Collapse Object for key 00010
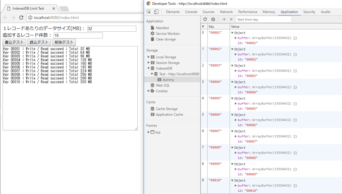The image size is (342, 194). pos(232,181)
